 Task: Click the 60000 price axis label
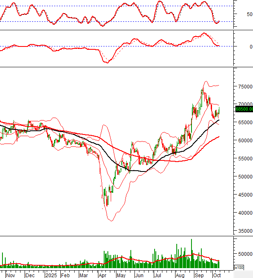244,141
